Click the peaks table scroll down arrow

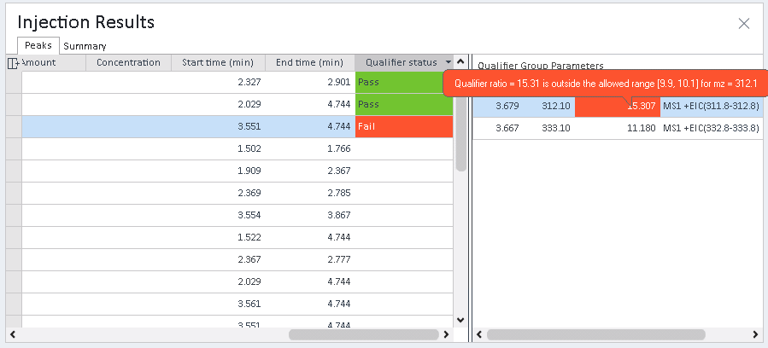tap(460, 320)
